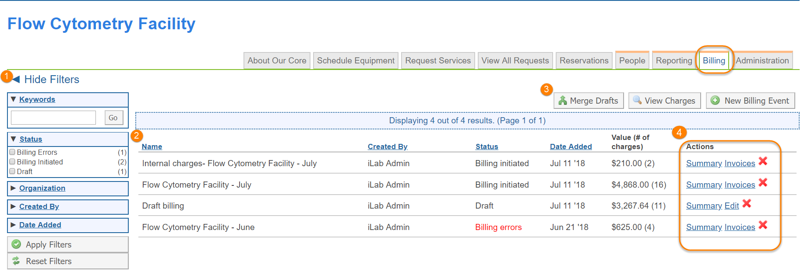Enable the Billing Initiated status checkbox

coord(12,162)
